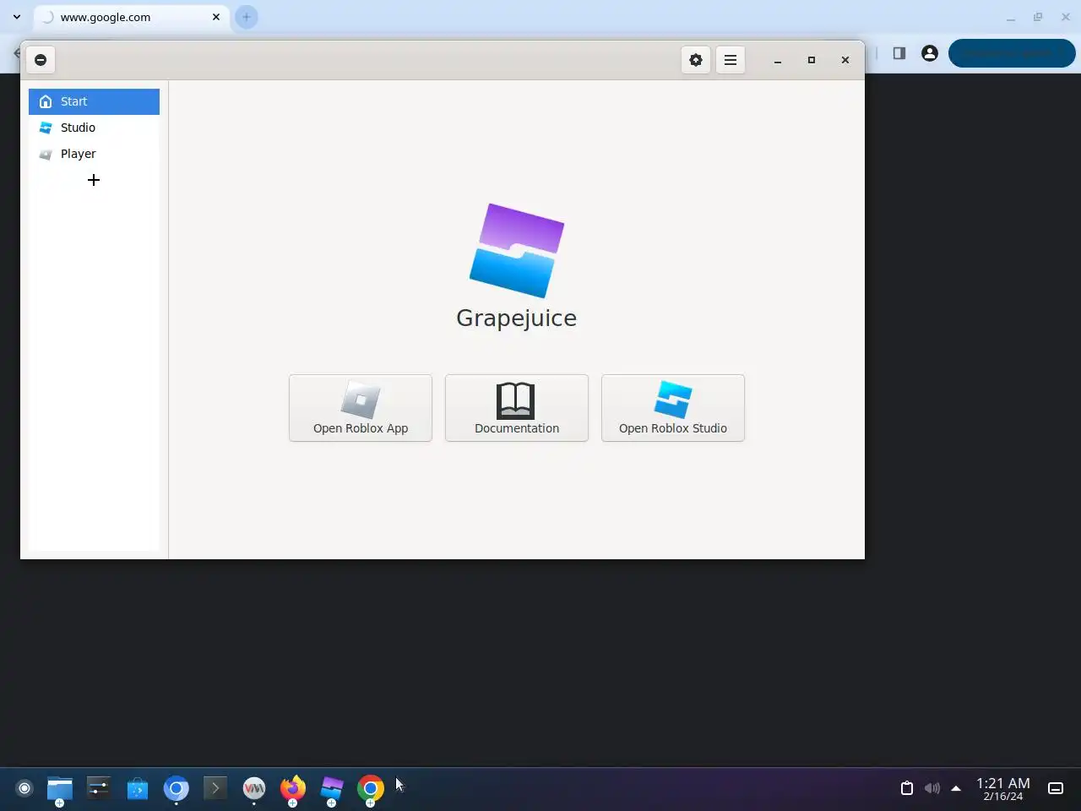Open volume control in system tray
Screen dimensions: 1081x811
coord(932,788)
